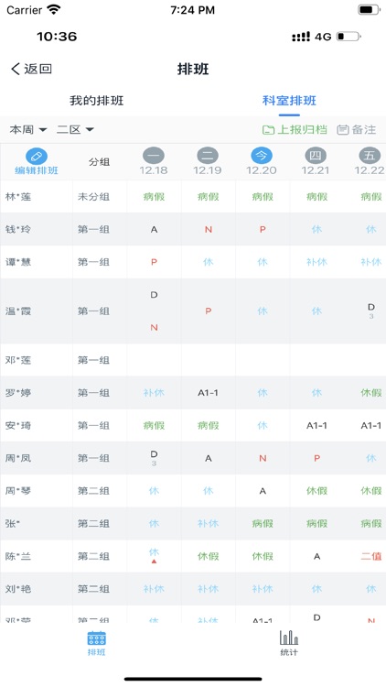
Task: Tap 刘*艳's 补休 on 12.20
Action: [263, 589]
